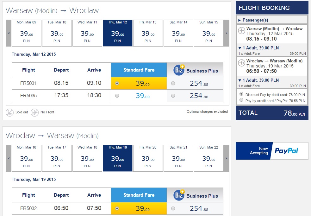Click the Biz Plus icon in outbound table
Image resolution: width=311 pixels, height=216 pixels.
coord(179,70)
